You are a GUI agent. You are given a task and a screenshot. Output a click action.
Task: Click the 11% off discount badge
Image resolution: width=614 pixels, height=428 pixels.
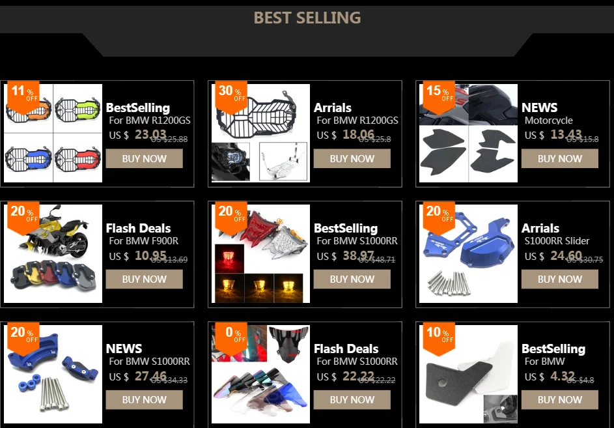pos(23,96)
